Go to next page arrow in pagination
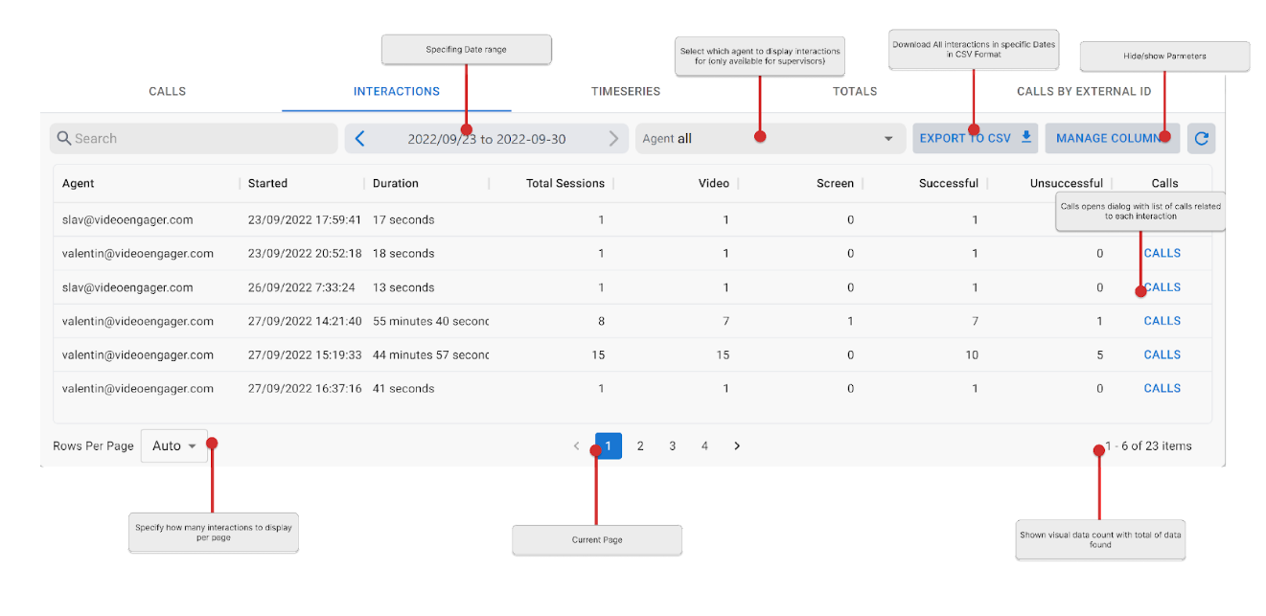1266x616 pixels. coord(737,446)
